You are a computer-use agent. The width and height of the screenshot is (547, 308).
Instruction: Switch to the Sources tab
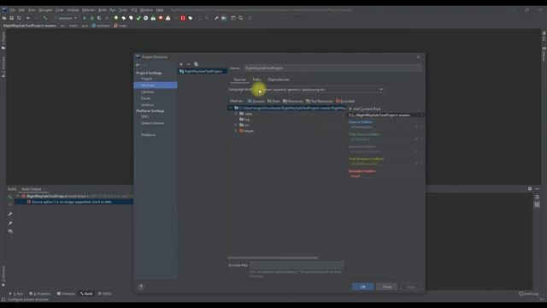(x=239, y=80)
